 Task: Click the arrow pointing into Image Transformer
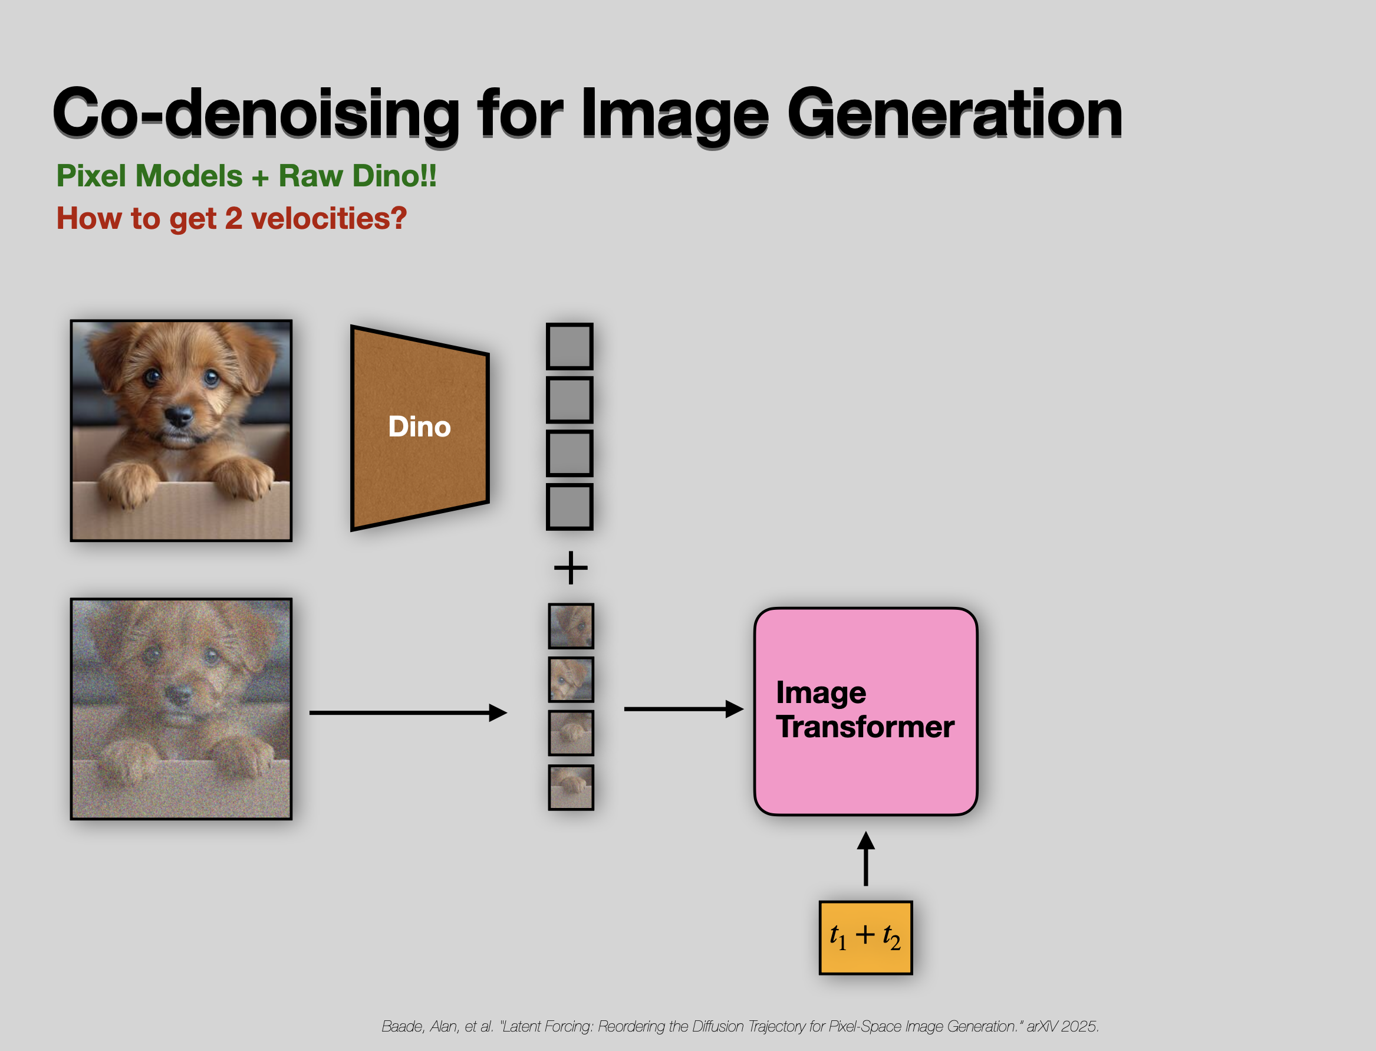pos(684,709)
